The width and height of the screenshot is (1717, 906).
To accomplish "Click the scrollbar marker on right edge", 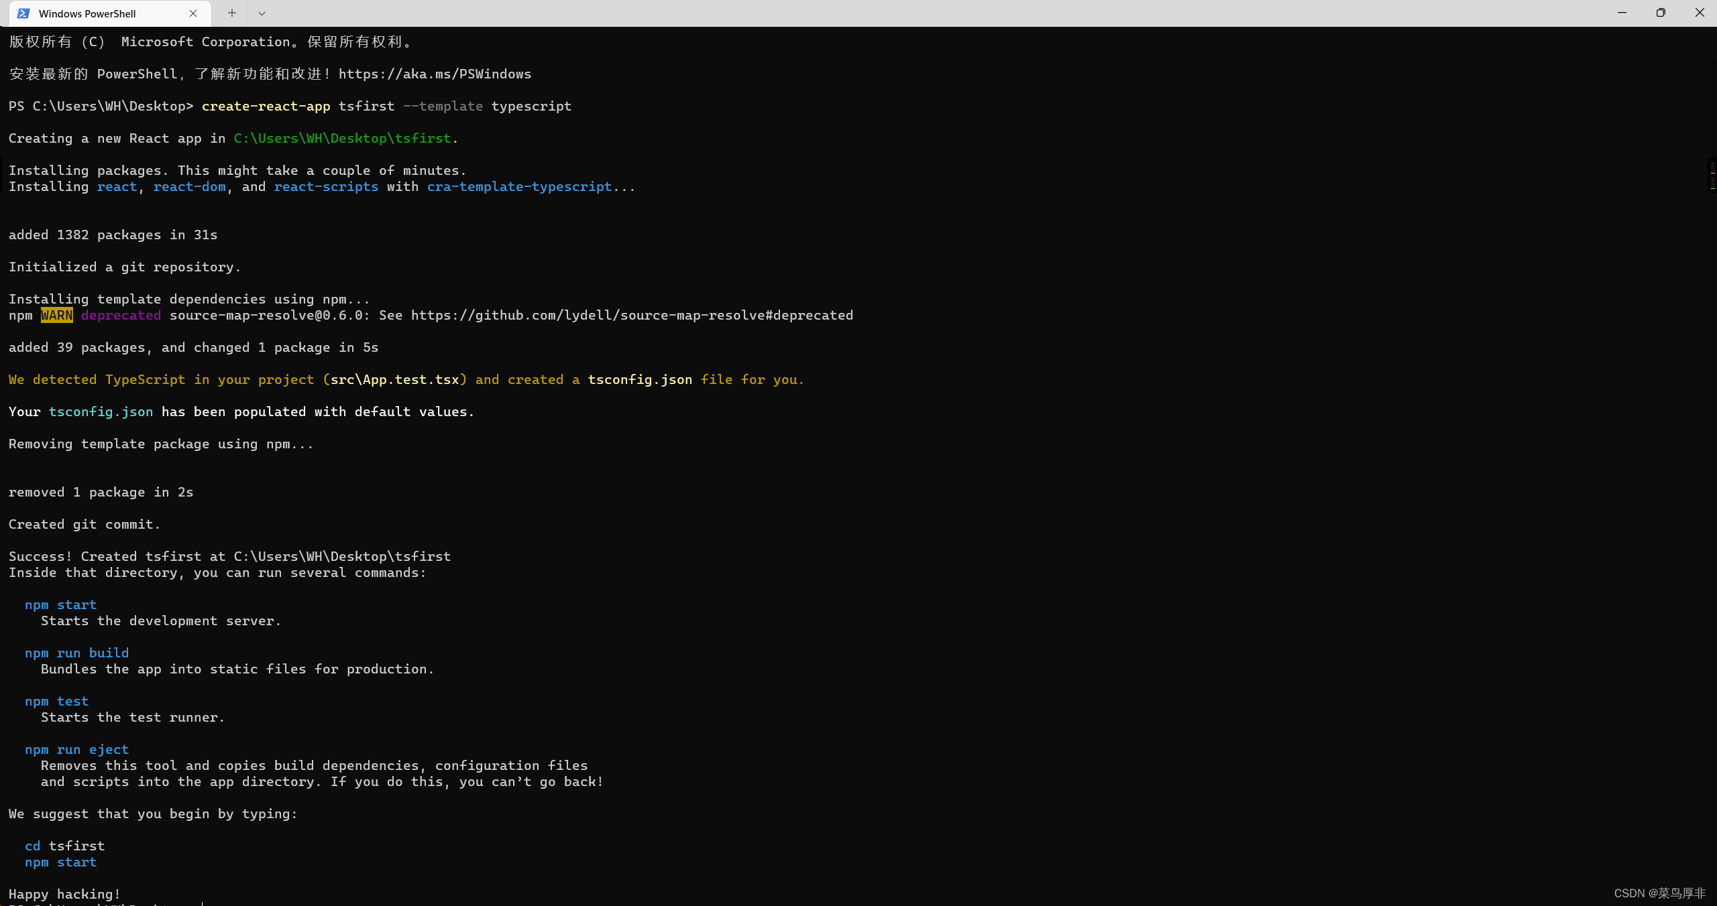I will click(1712, 176).
